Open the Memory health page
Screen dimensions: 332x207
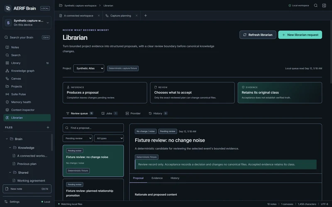pyautogui.click(x=27, y=102)
